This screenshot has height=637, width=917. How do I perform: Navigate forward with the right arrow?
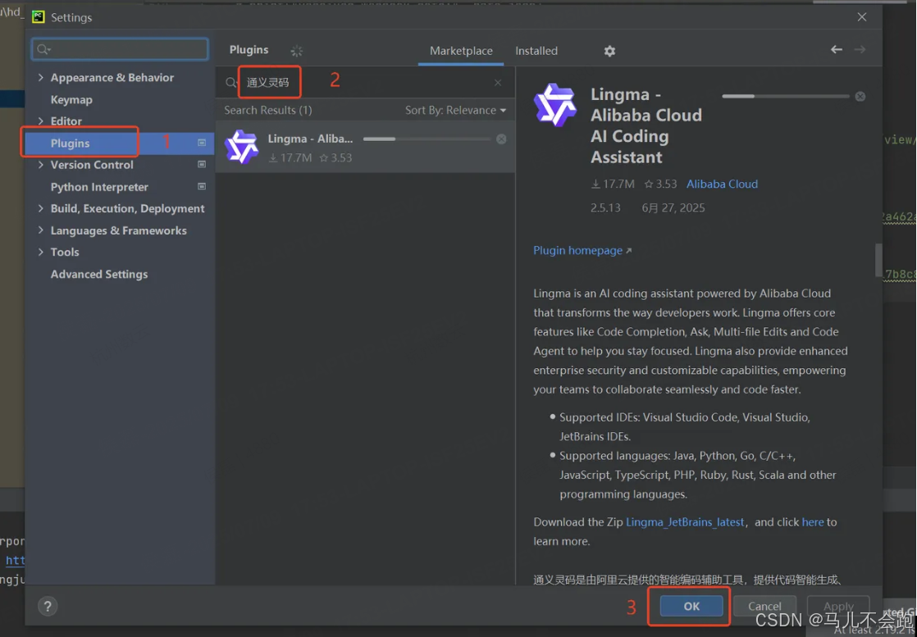point(860,50)
